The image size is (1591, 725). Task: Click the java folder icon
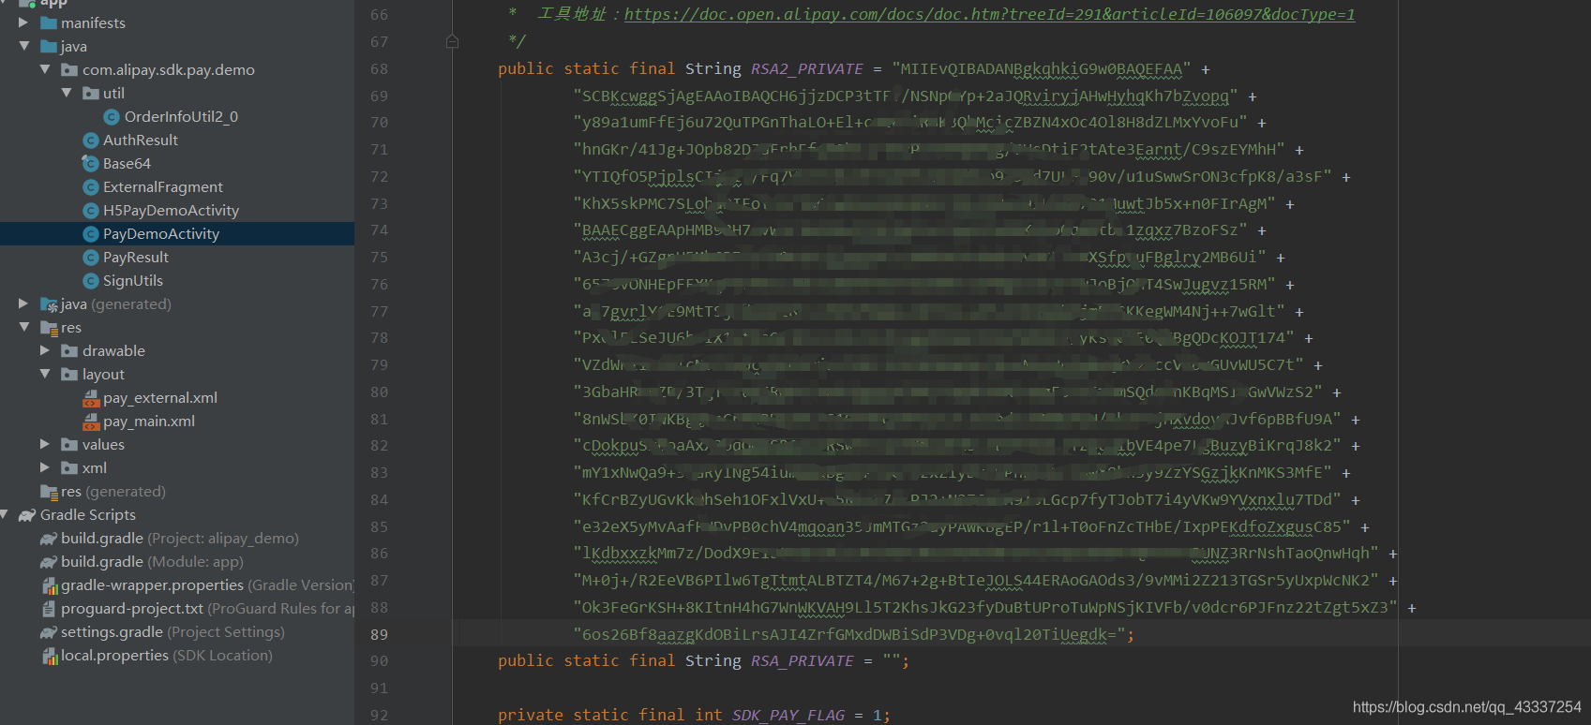coord(49,46)
